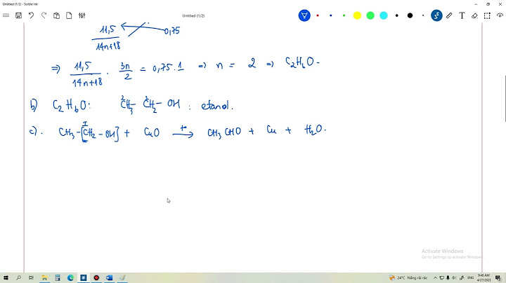Switch to the Scrble Ink taskbar icon

pyautogui.click(x=83, y=277)
